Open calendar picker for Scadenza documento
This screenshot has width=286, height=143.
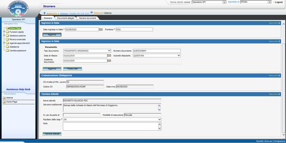tap(109, 61)
